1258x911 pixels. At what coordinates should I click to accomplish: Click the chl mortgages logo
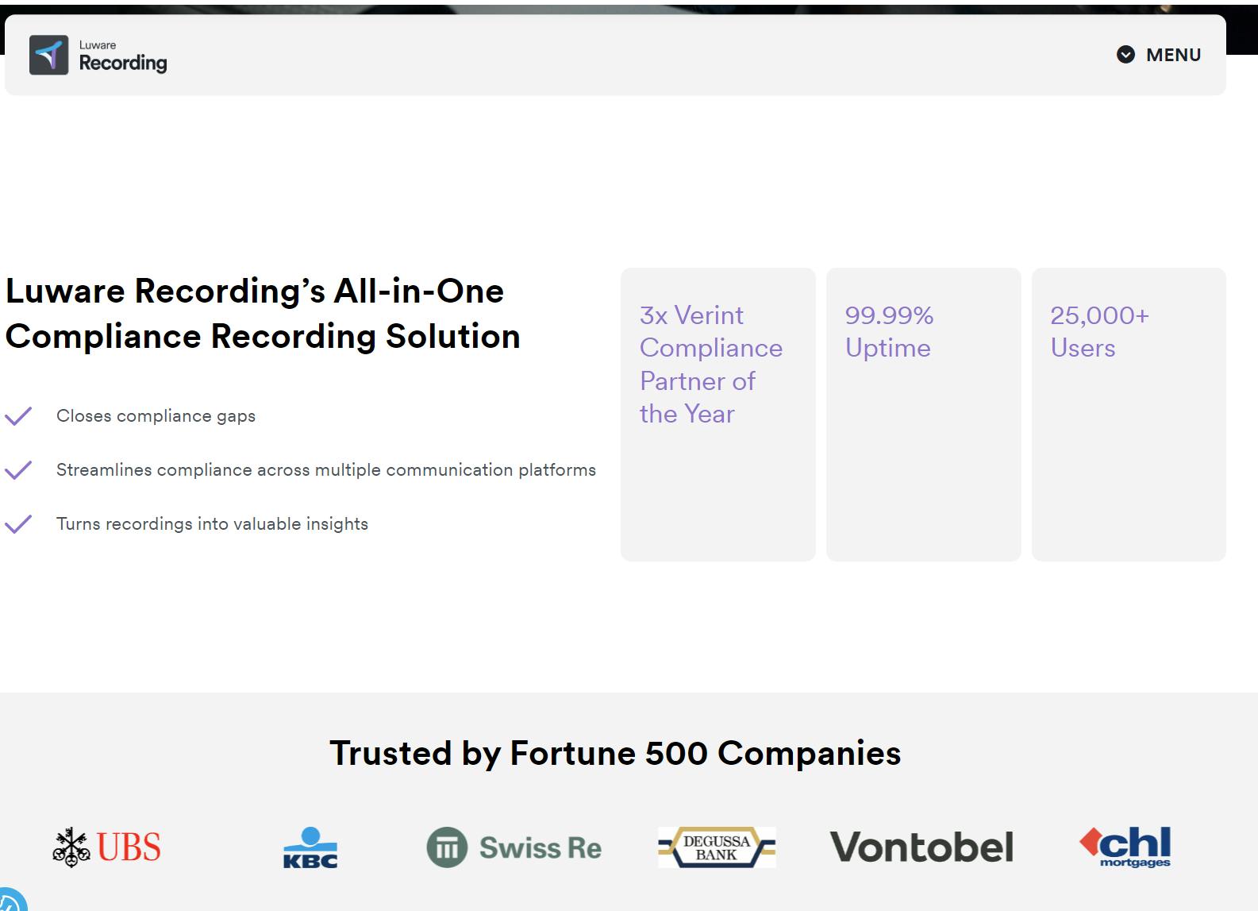click(x=1125, y=847)
